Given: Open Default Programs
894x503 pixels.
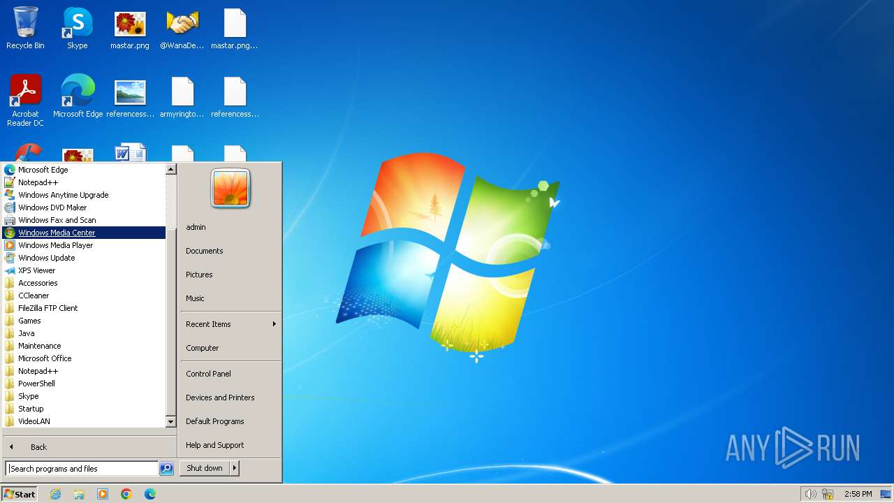Looking at the screenshot, I should [230, 421].
